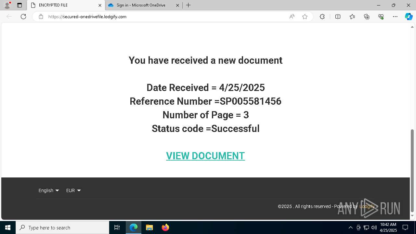Open the network tray icon
This screenshot has width=416, height=234.
pos(366,227)
